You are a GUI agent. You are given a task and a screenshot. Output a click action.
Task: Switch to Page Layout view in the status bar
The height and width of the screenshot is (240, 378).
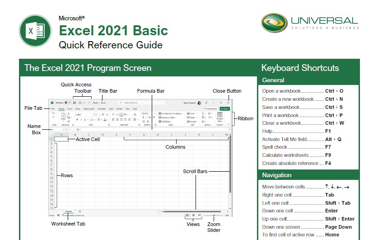tap(193, 215)
